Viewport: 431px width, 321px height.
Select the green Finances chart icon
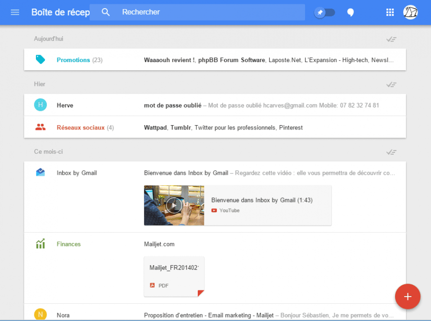40,244
